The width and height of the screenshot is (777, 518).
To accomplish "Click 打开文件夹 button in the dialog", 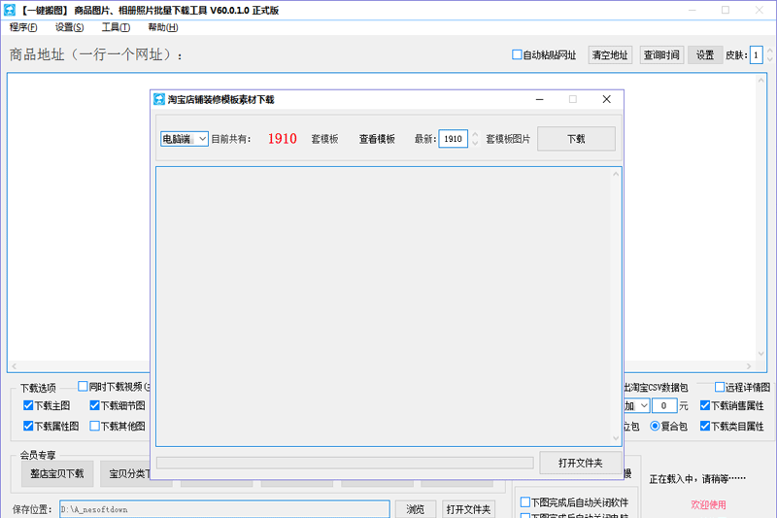I will tap(580, 463).
